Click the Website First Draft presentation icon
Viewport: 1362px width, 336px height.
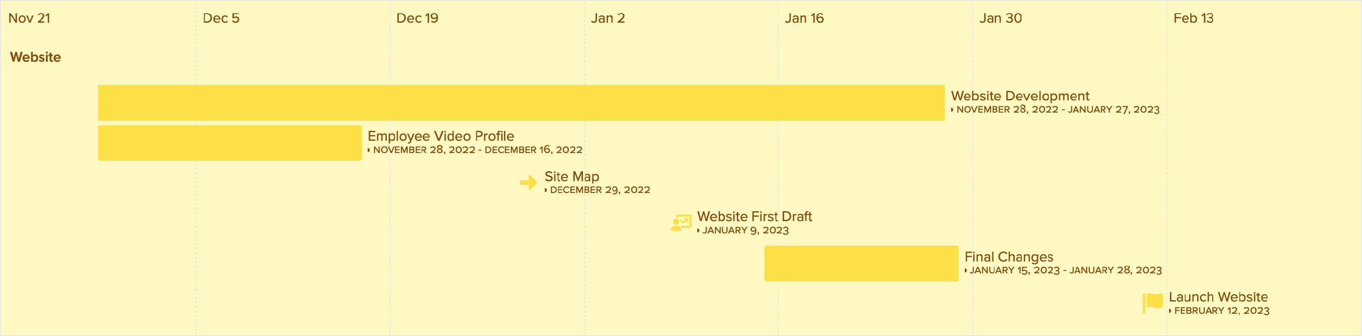[681, 223]
